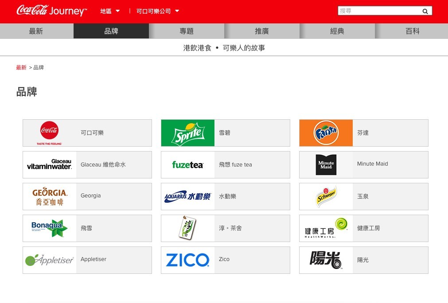The width and height of the screenshot is (448, 303).
Task: Open the 港飲港食 link
Action: pos(197,48)
